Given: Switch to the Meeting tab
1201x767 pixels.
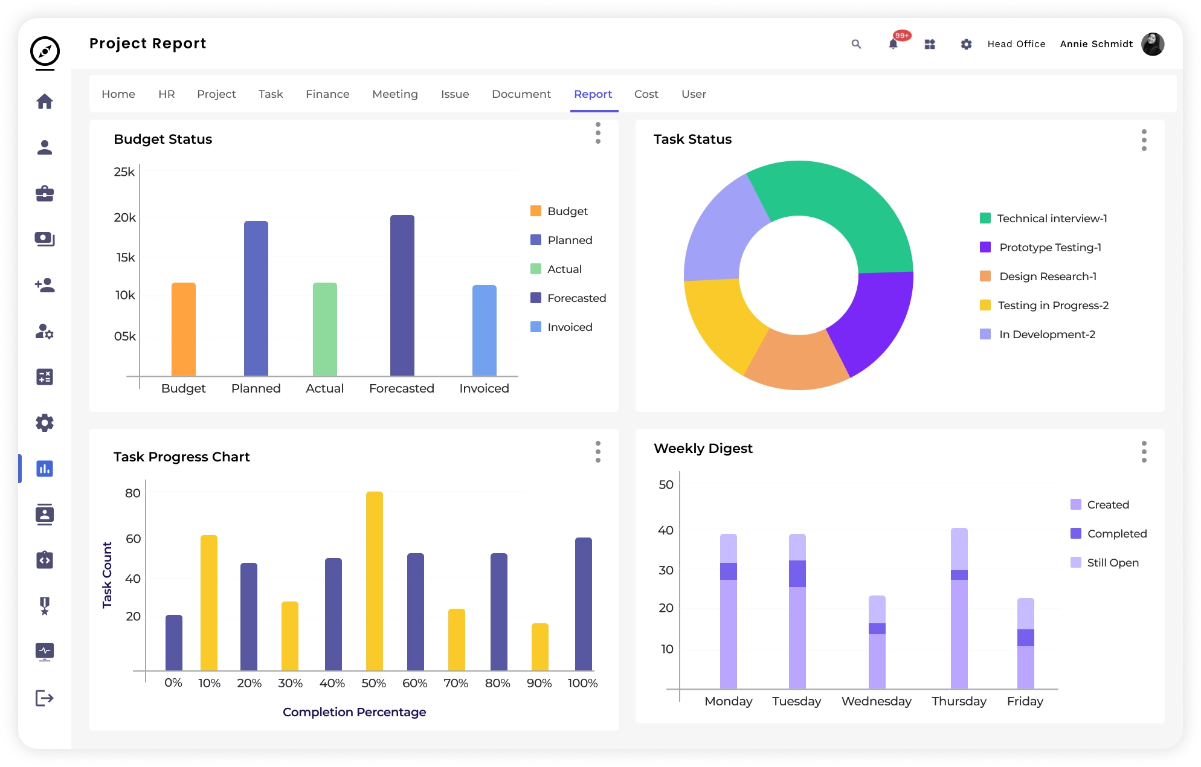Looking at the screenshot, I should pos(395,94).
